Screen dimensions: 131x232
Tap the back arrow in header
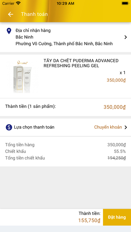(11, 14)
